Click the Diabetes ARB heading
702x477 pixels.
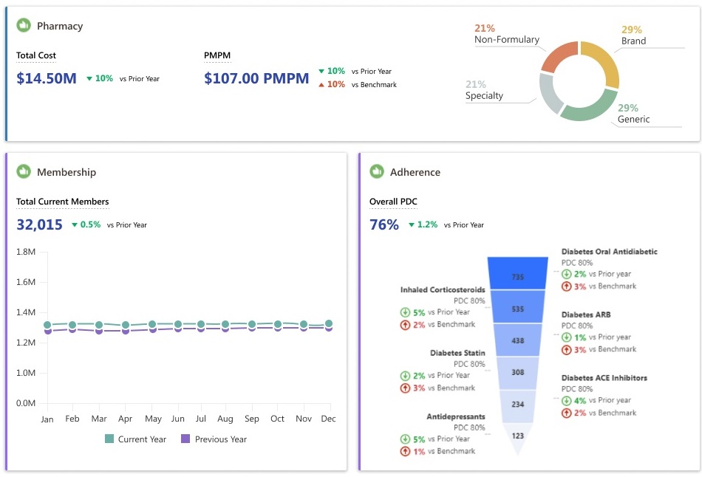coord(586,315)
